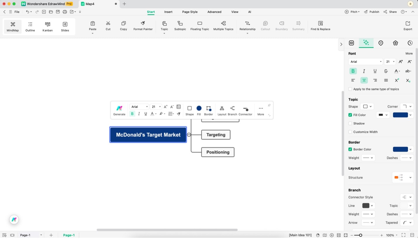The image size is (418, 239).
Task: Apply strikethrough in right panel
Action: click(x=386, y=71)
